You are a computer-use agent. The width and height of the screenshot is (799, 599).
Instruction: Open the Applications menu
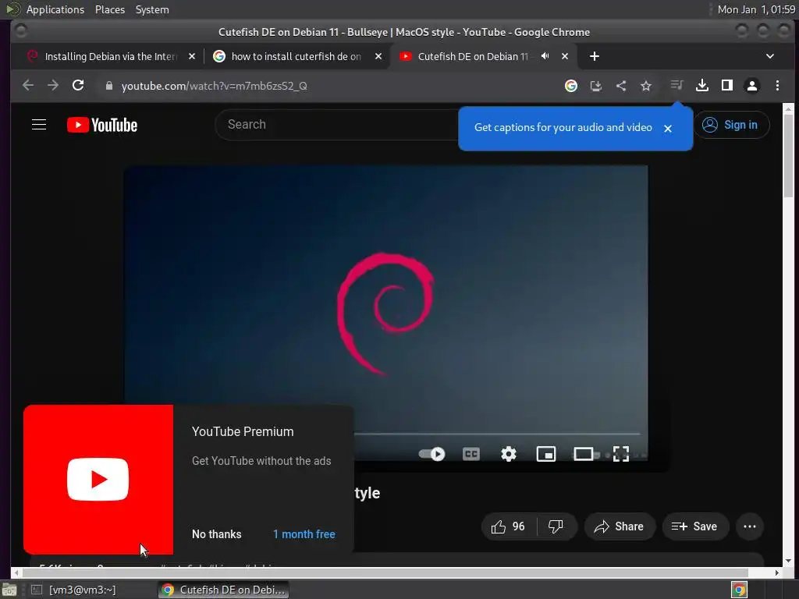[x=55, y=9]
